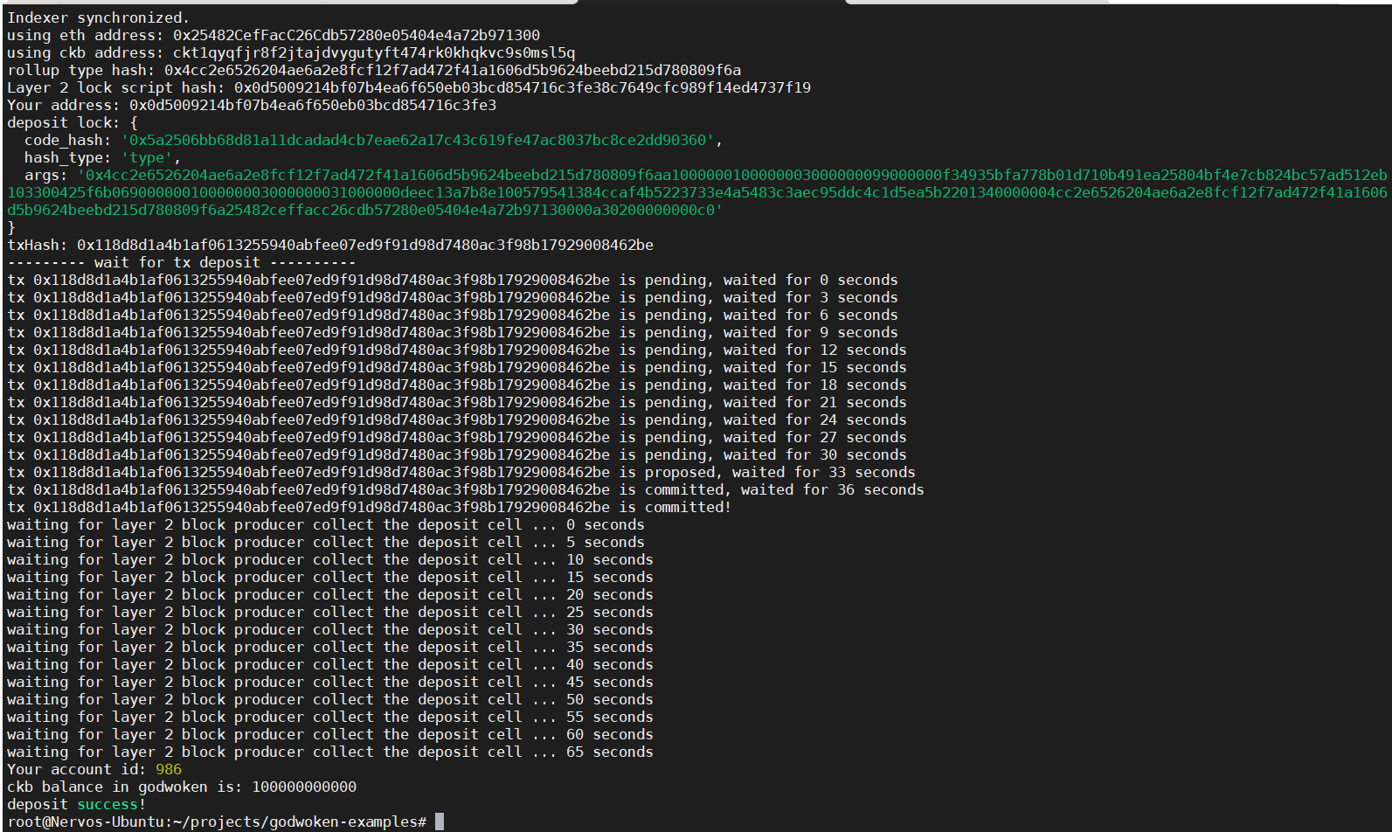Click the "is committed, waited for 36 seconds" line
The width and height of the screenshot is (1392, 832).
[466, 489]
